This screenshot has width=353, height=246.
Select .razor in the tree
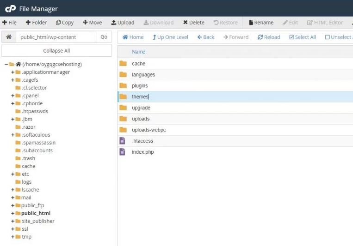coord(29,127)
